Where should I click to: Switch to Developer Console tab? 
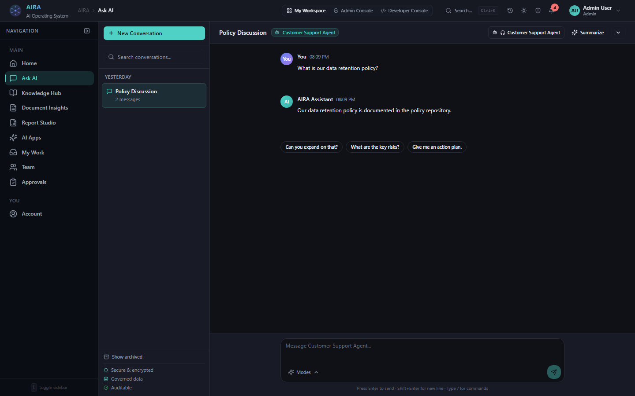pyautogui.click(x=404, y=11)
